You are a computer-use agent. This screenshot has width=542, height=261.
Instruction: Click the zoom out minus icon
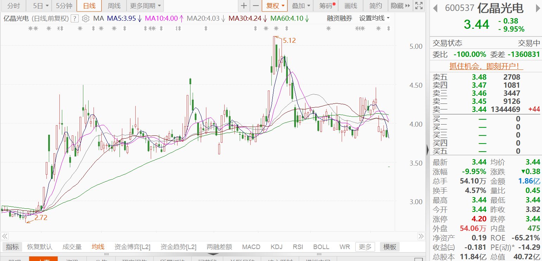click(x=256, y=6)
